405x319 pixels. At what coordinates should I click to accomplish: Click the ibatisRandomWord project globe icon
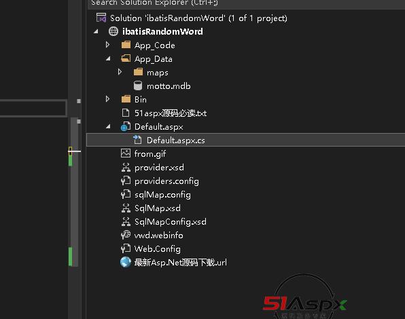113,31
